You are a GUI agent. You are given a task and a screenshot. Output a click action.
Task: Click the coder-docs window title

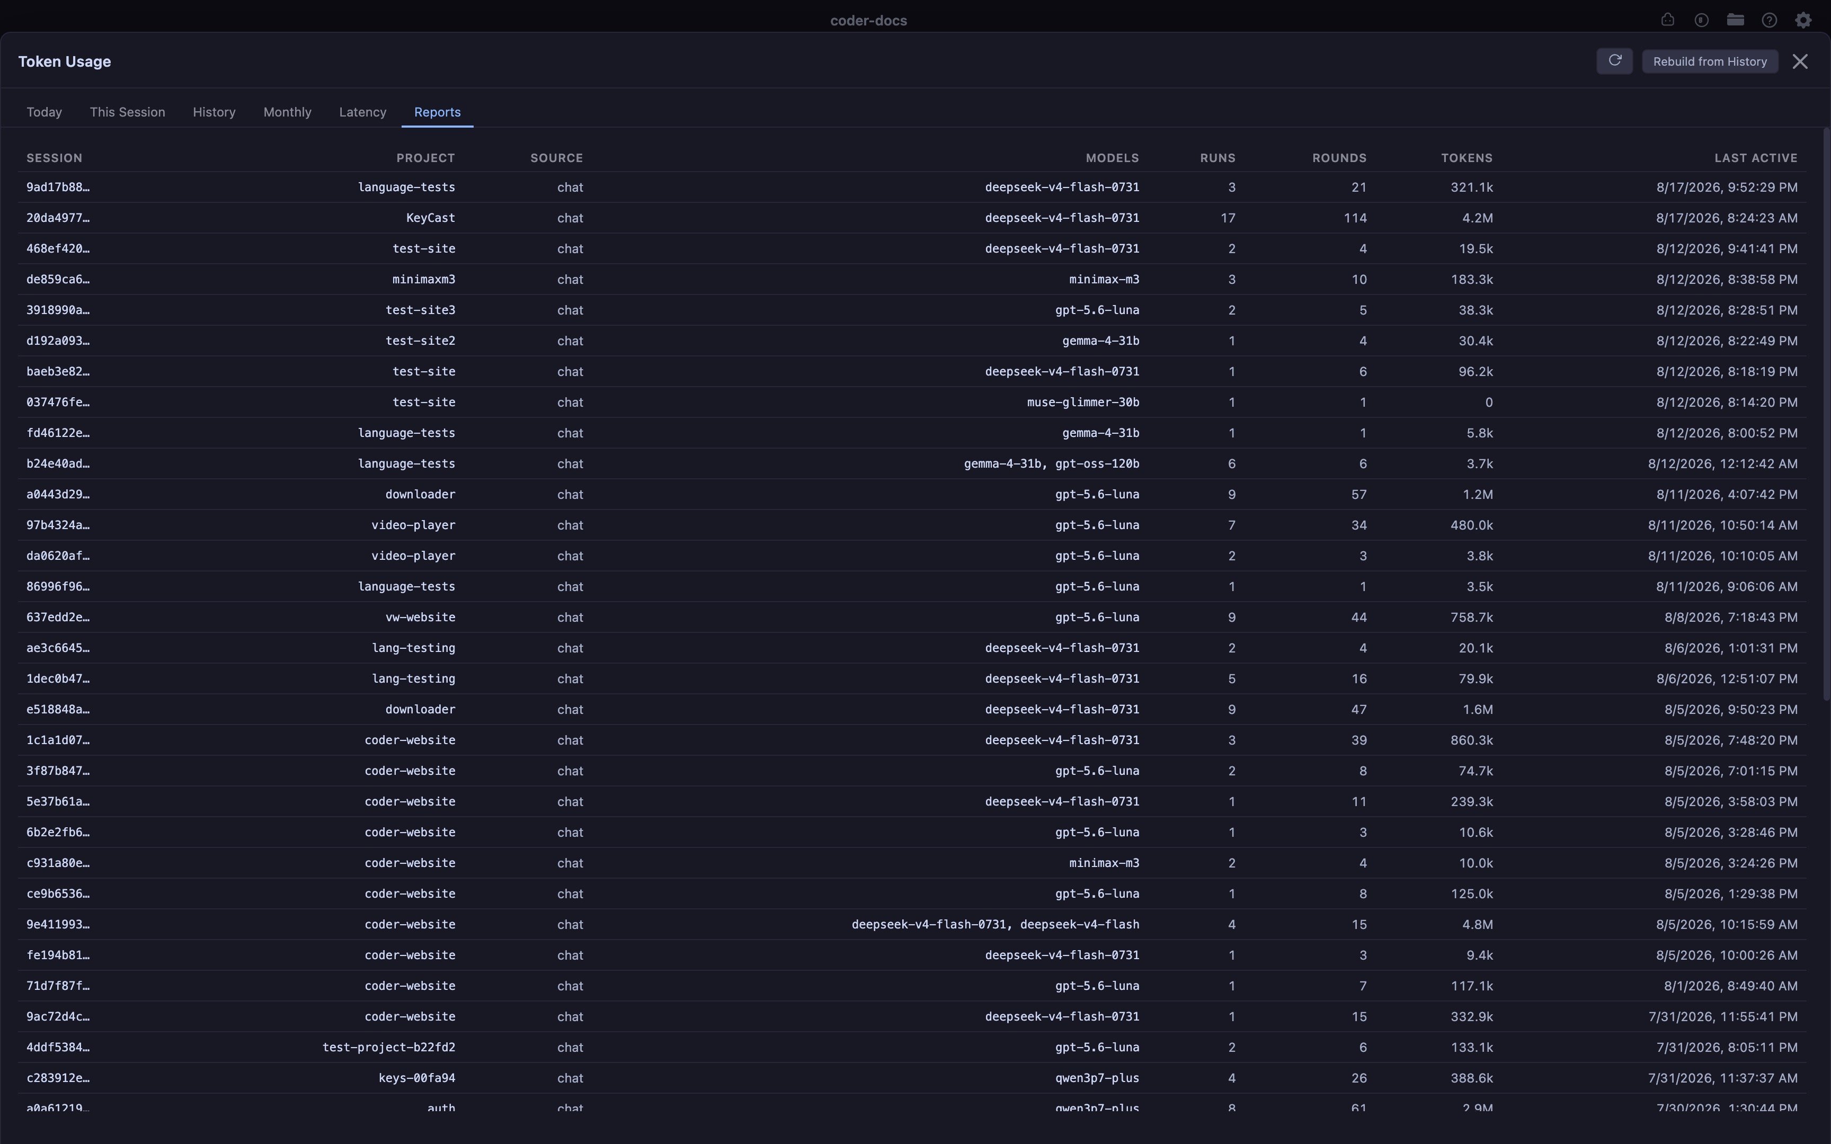[x=868, y=21]
